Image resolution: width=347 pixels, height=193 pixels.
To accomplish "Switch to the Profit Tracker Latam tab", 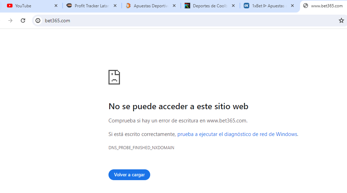I will pos(92,6).
